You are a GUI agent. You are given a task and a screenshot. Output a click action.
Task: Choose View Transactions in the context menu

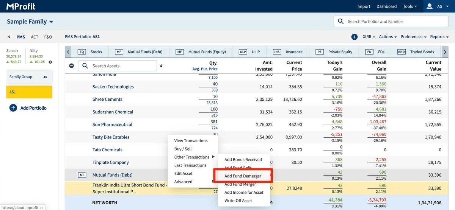pyautogui.click(x=191, y=141)
